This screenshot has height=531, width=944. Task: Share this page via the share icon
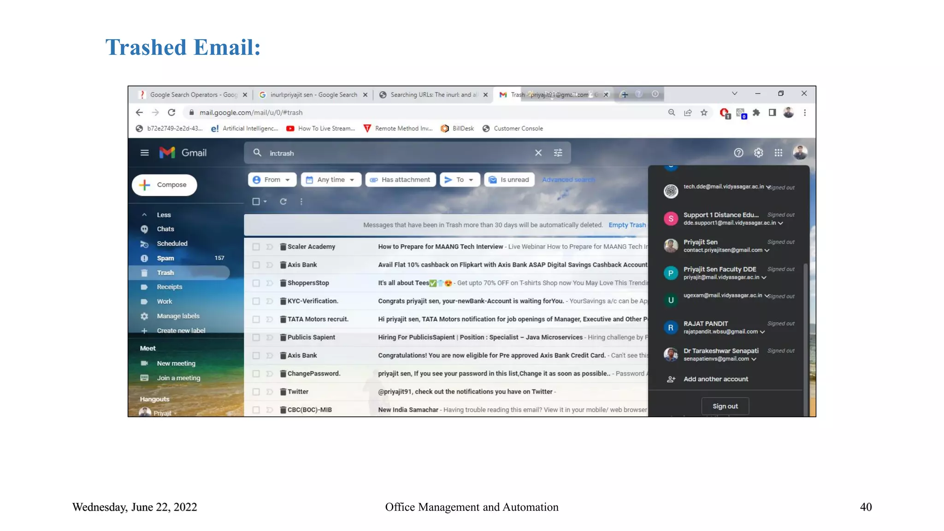[688, 112]
